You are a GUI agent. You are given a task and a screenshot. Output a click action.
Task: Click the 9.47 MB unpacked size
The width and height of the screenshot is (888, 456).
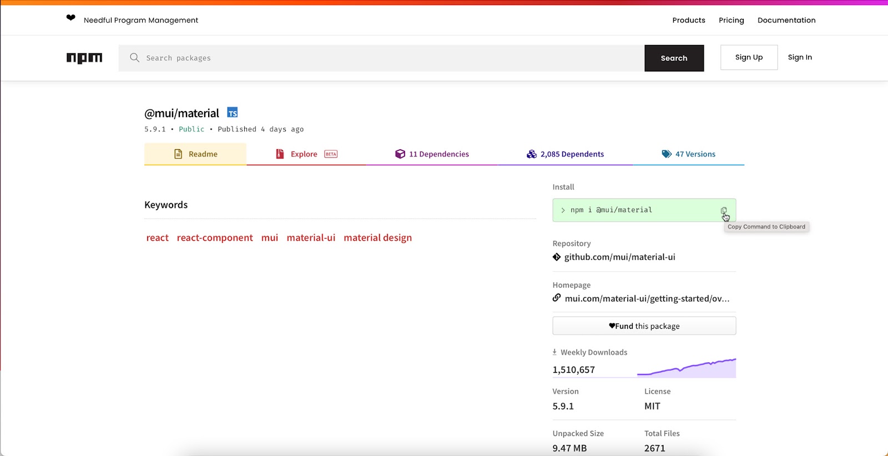[x=569, y=448]
